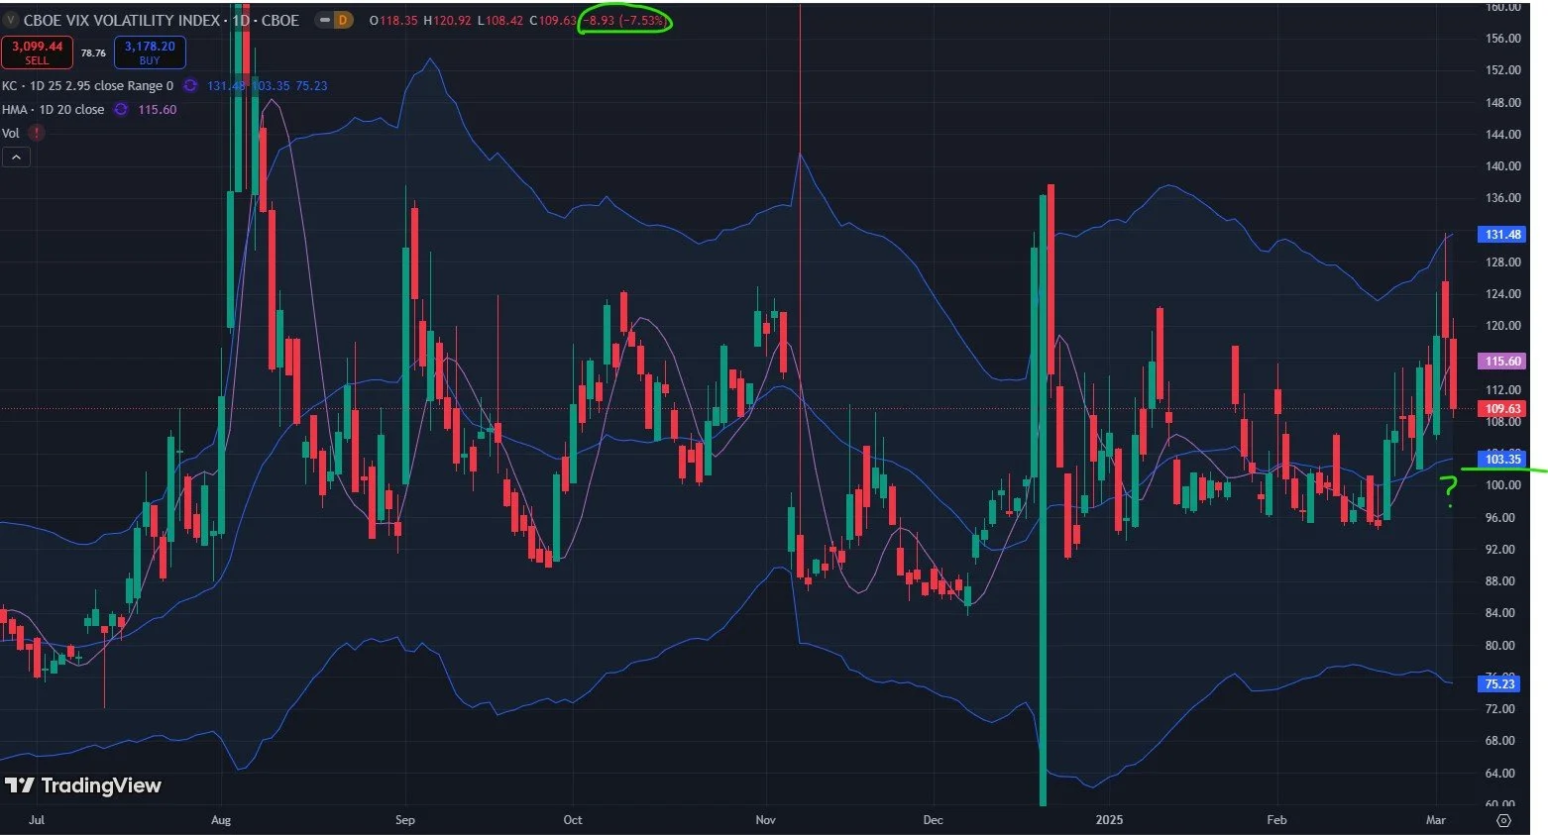Screen dimensions: 1548x835
Task: Open the CBOE VIX Volatility Index symbol title
Action: [x=162, y=20]
